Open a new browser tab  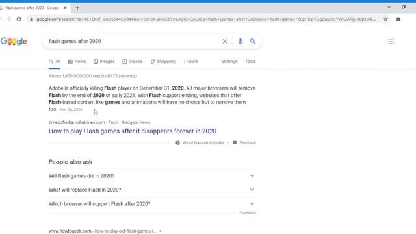77,8
